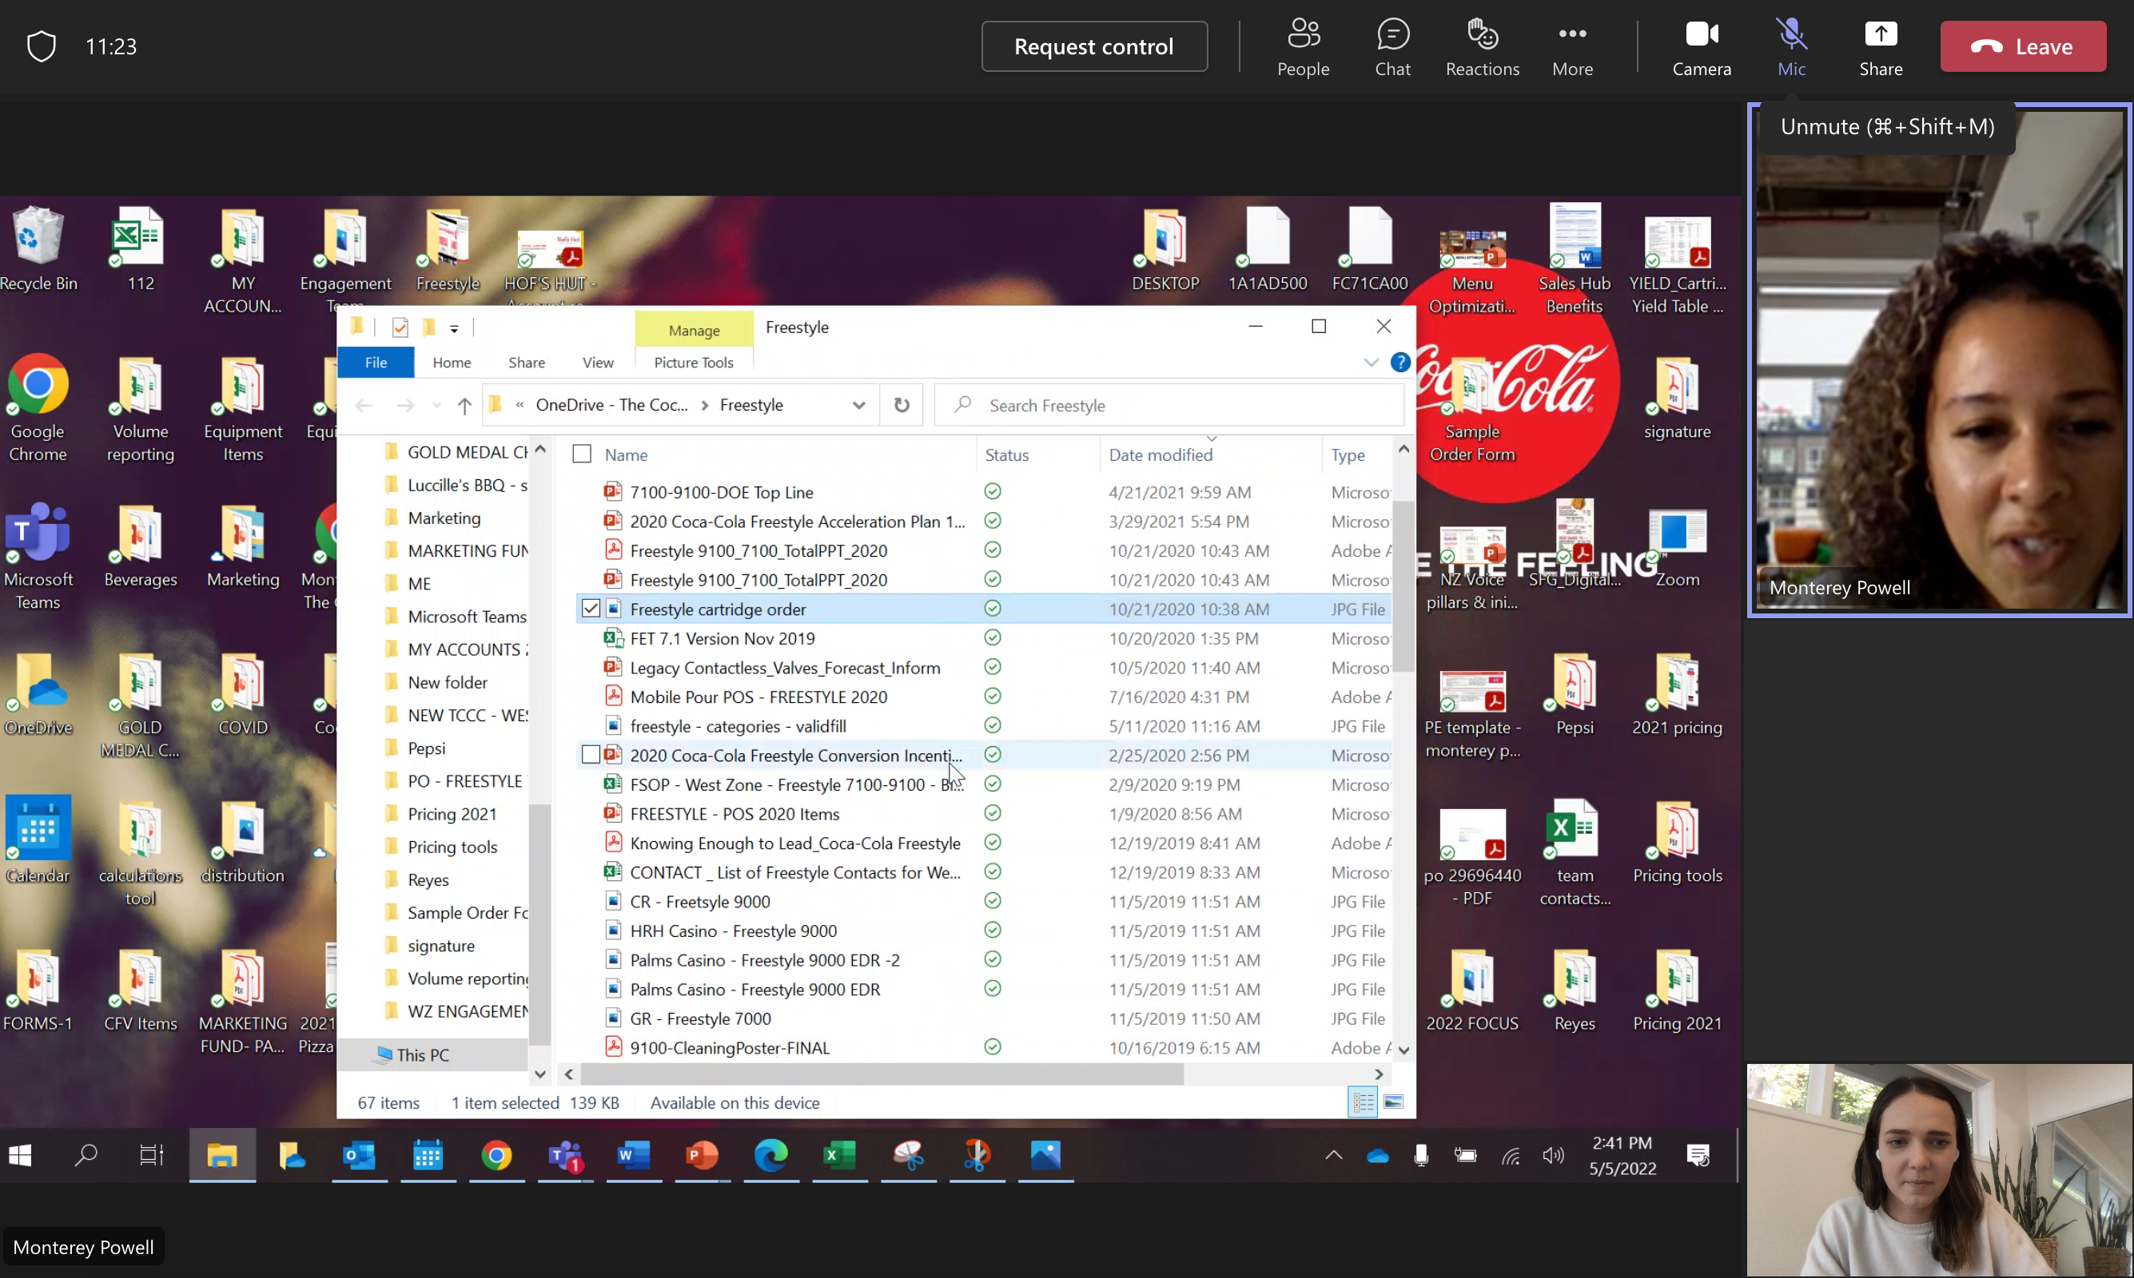Viewport: 2134px width, 1278px height.
Task: Uncheck Freestyle cartridge order checkbox
Action: [x=591, y=609]
